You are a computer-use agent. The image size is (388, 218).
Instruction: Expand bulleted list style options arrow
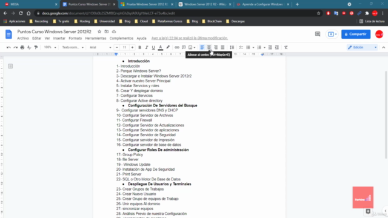[253, 47]
